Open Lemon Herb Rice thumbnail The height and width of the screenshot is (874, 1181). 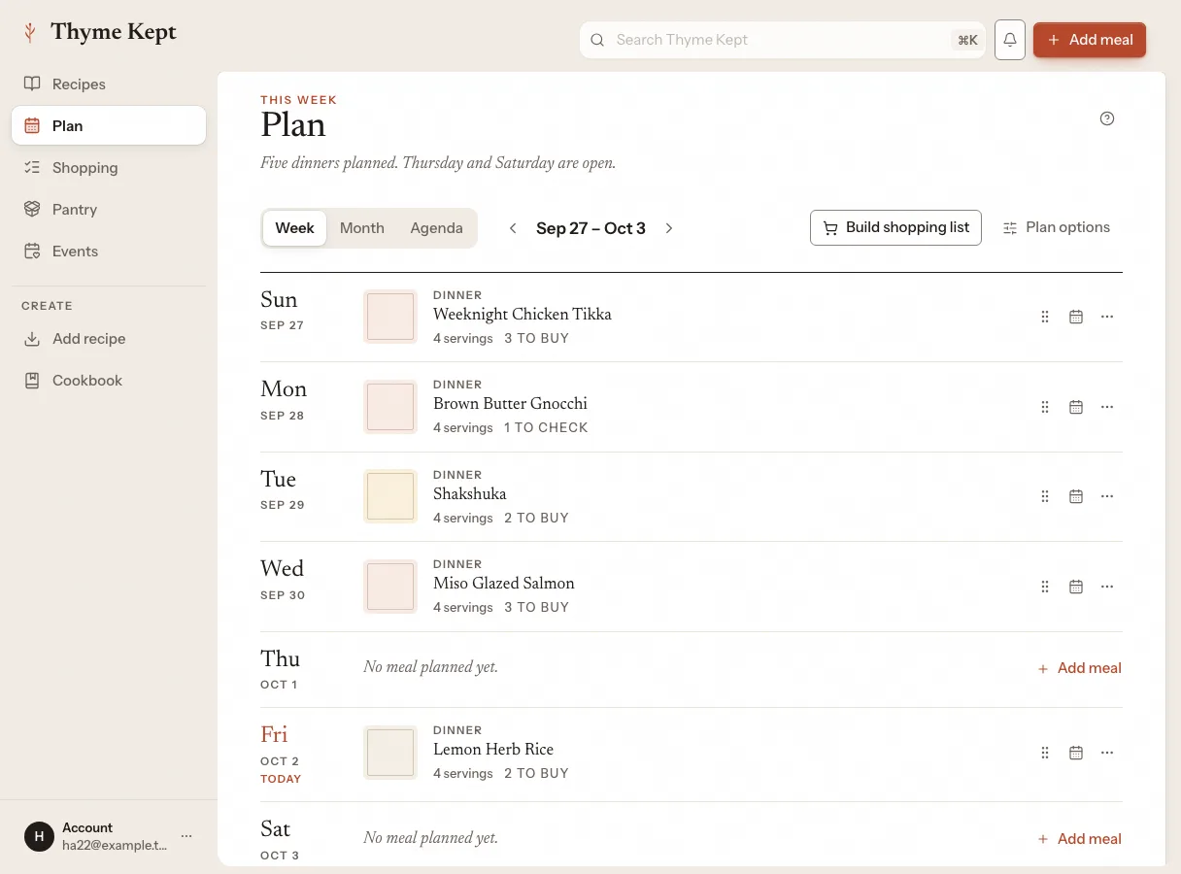pyautogui.click(x=390, y=753)
